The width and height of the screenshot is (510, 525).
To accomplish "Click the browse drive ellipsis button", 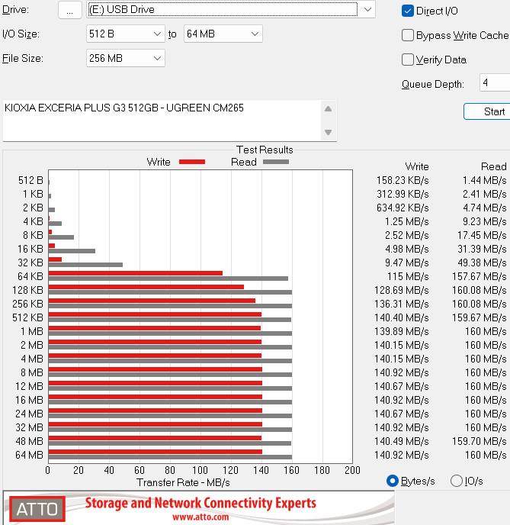I will point(69,10).
